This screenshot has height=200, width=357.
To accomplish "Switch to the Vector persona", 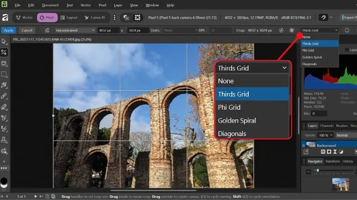I will point(25,18).
